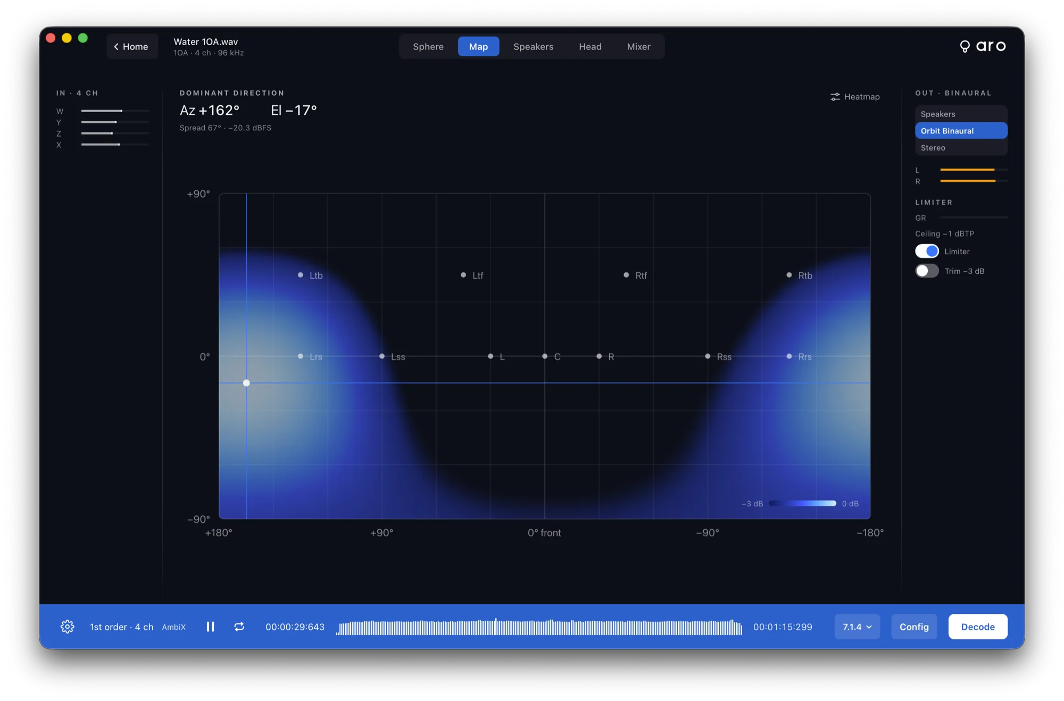This screenshot has width=1064, height=701.
Task: Go back using Home chevron button
Action: pyautogui.click(x=131, y=46)
